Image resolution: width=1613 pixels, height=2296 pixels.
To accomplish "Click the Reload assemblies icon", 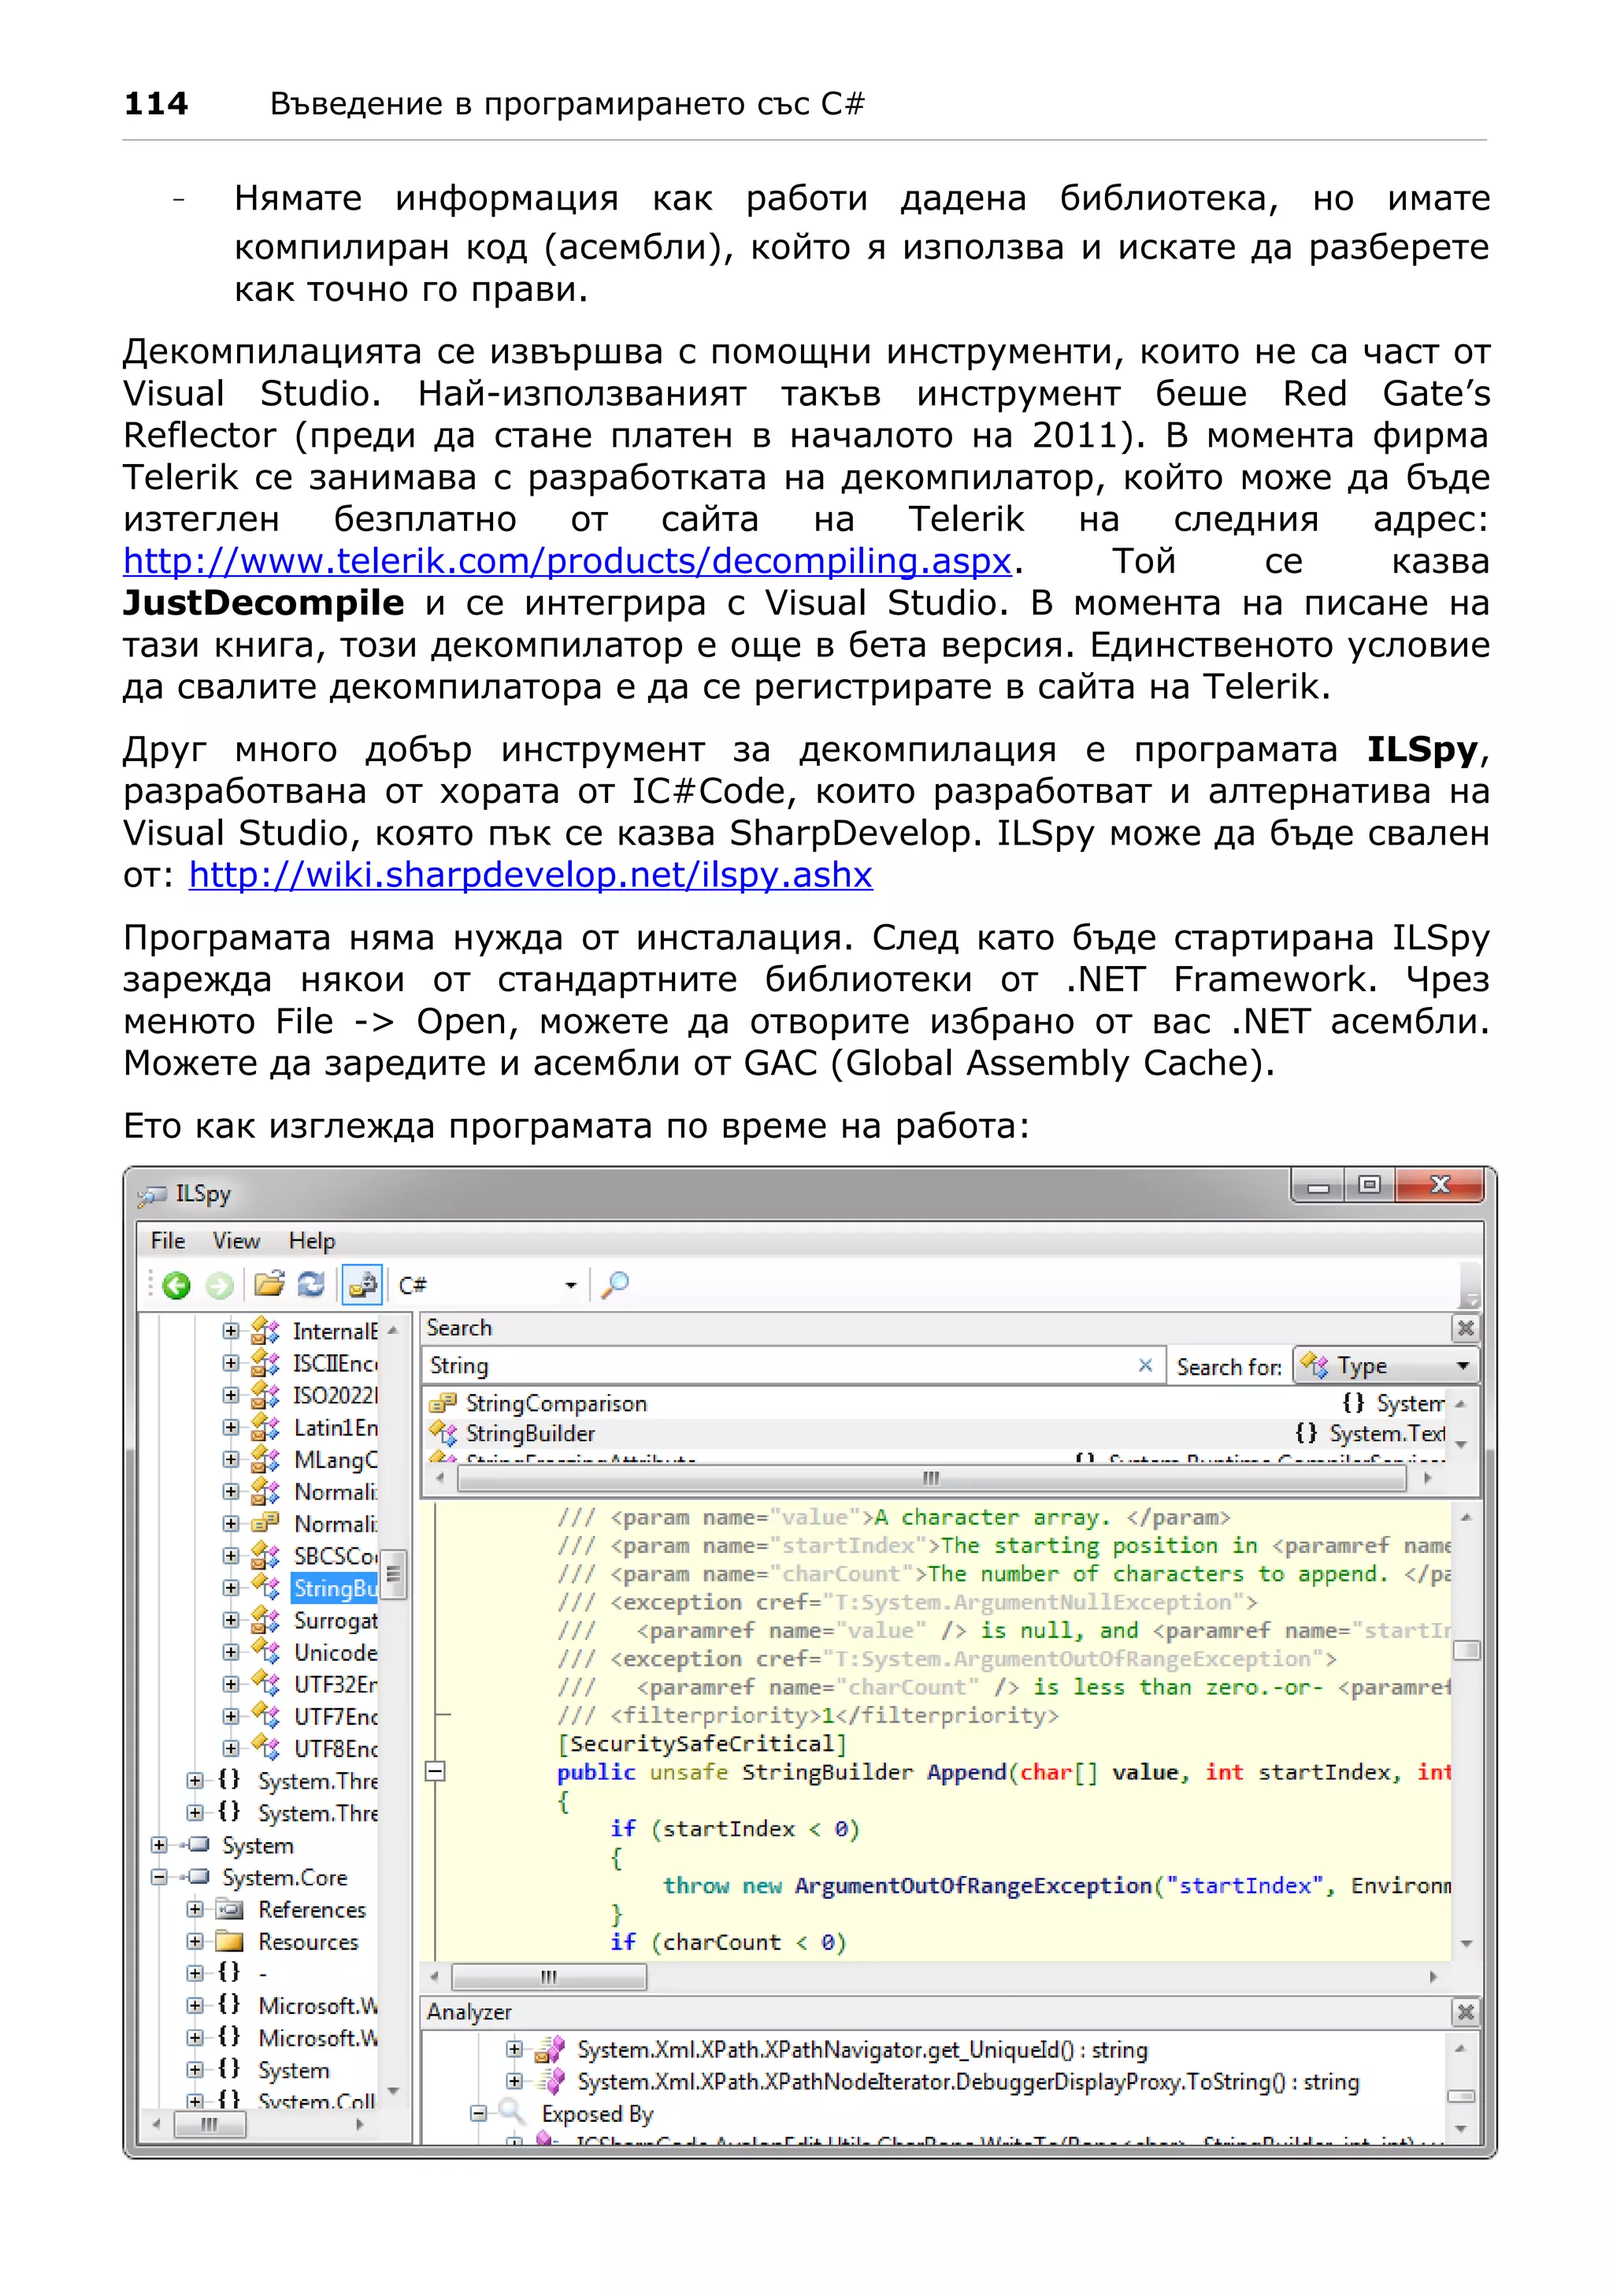I will [312, 1284].
